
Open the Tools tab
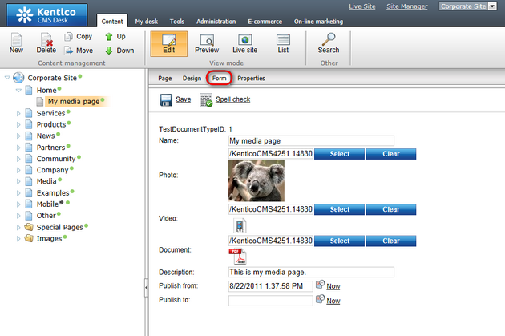(x=177, y=22)
